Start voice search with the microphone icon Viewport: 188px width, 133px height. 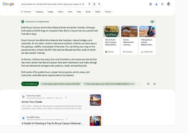coord(89,4)
